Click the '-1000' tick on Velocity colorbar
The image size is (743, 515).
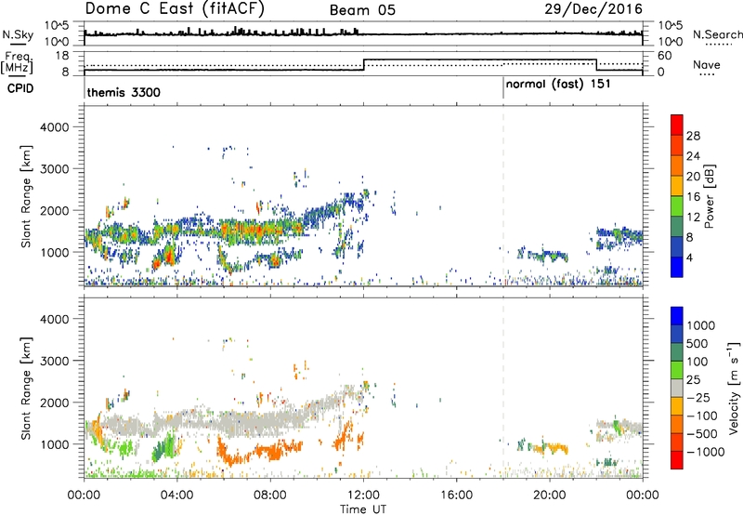[706, 452]
